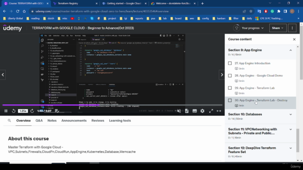303x170 pixels.
Task: Open the reading bookmark folder
Action: (x=33, y=18)
